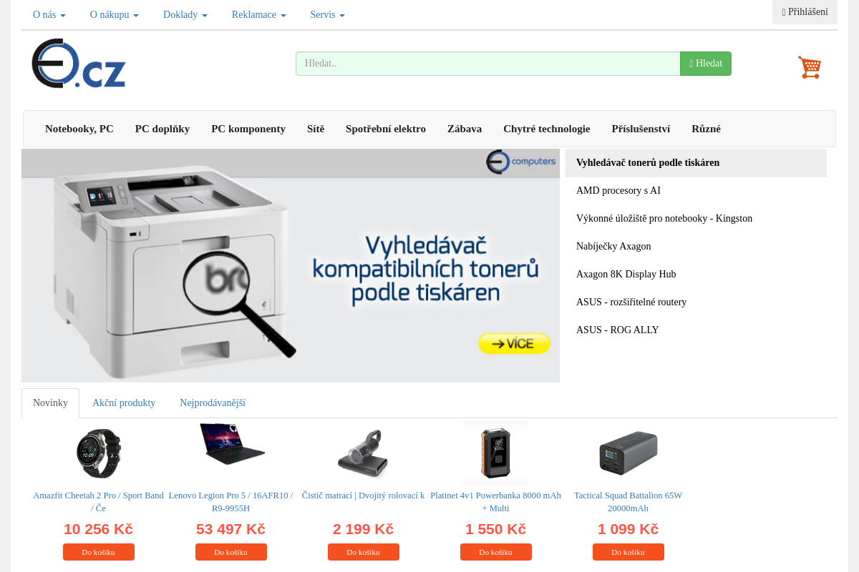
Task: View the mattress cleaner product image
Action: 363,453
